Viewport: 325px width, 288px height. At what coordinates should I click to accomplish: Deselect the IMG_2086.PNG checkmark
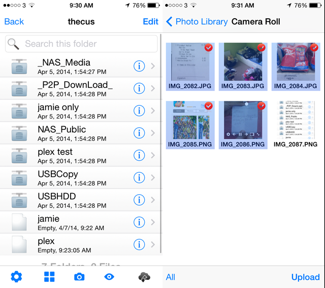[x=262, y=105]
